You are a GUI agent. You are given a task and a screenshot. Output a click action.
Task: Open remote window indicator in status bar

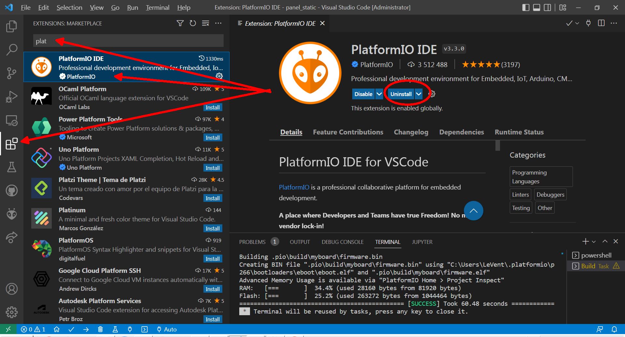click(x=8, y=329)
